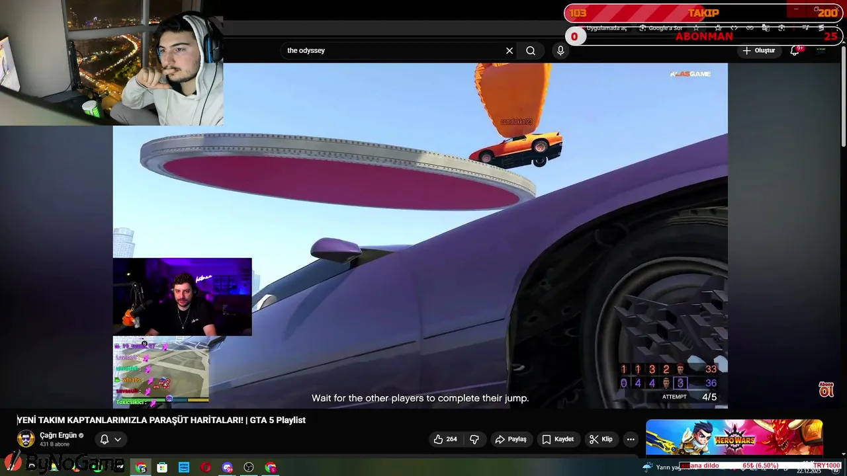Bookmark page with the star icon

696,28
